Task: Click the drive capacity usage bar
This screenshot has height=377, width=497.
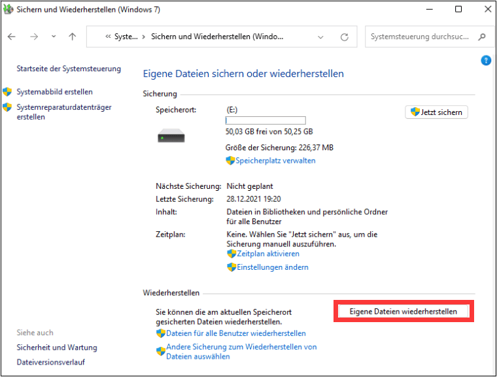Action: [x=266, y=120]
